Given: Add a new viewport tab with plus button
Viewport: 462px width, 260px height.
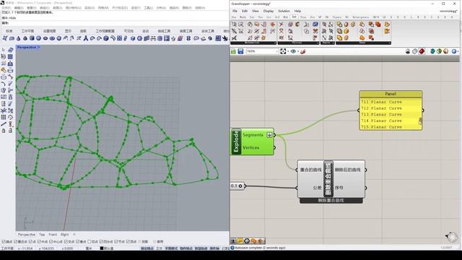Looking at the screenshot, I should (74, 235).
